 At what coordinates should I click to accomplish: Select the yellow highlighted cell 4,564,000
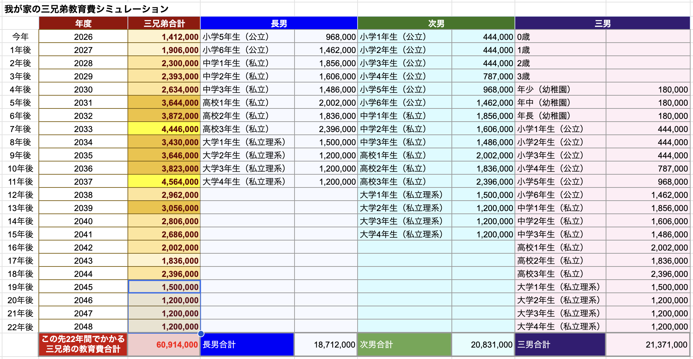pos(164,182)
